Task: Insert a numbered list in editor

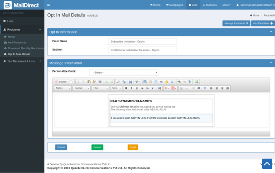Action: click(x=181, y=88)
